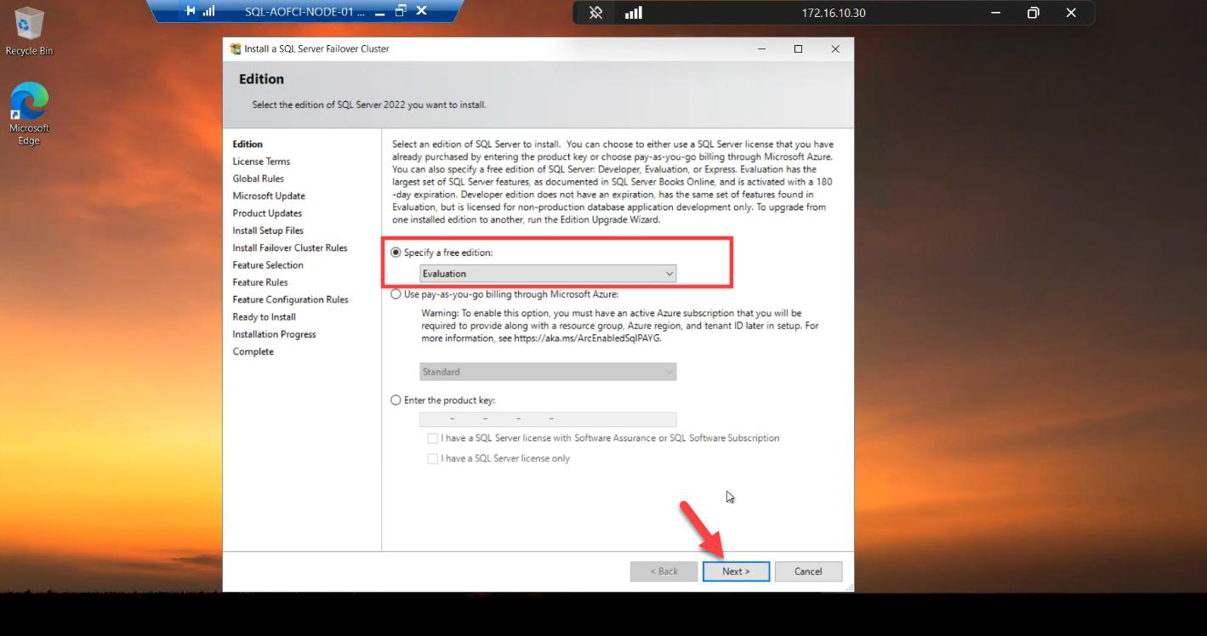The width and height of the screenshot is (1207, 636).
Task: Close the SQL-AOFCI-NODE-01 session bar
Action: tap(421, 11)
